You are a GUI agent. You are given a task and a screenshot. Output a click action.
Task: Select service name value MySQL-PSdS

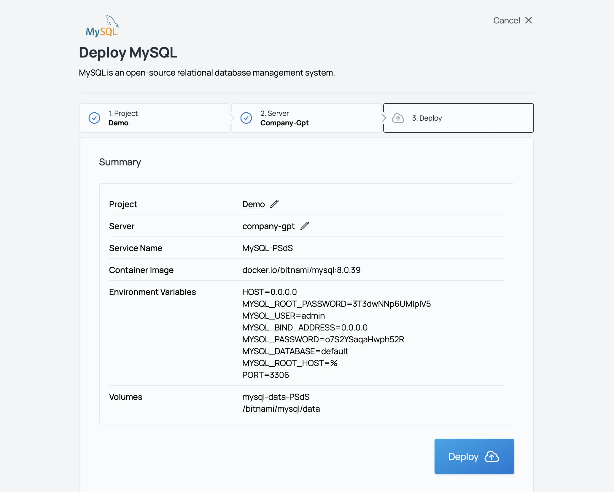[268, 248]
